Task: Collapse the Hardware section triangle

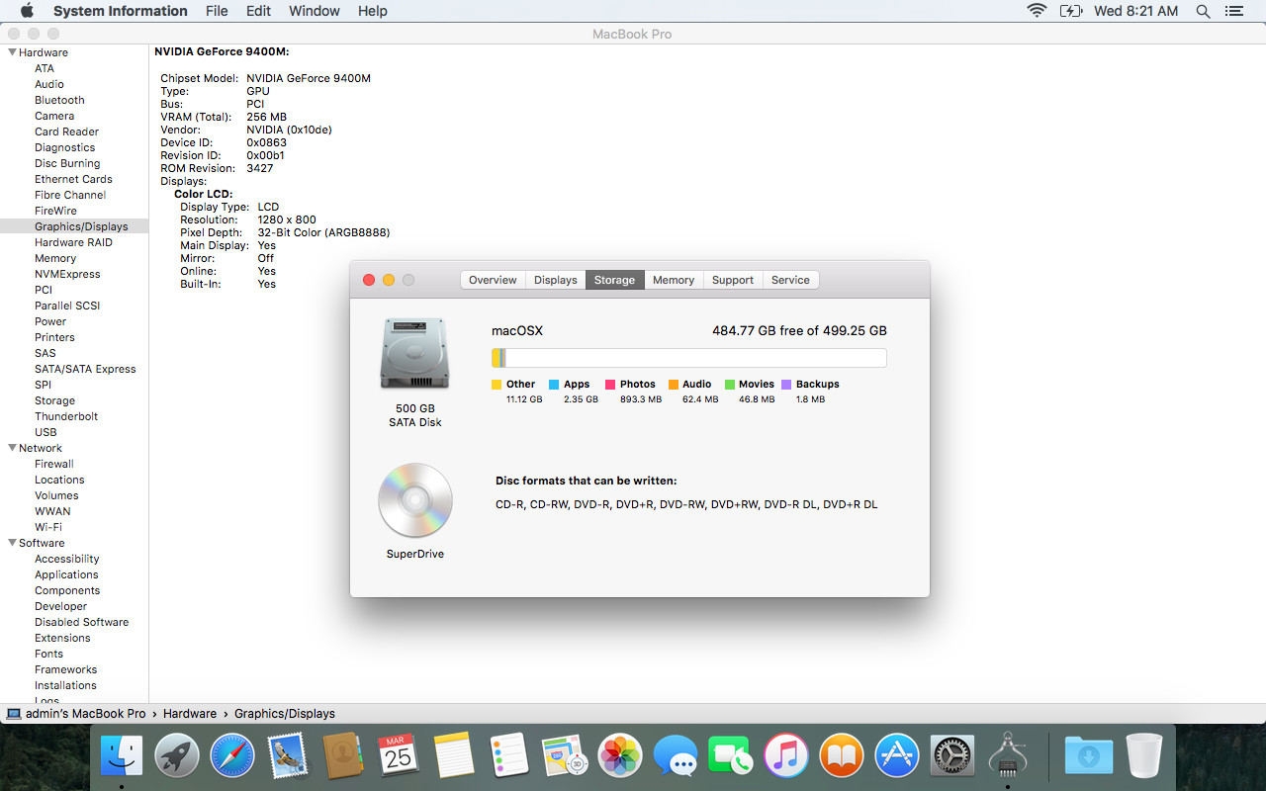Action: click(x=12, y=52)
